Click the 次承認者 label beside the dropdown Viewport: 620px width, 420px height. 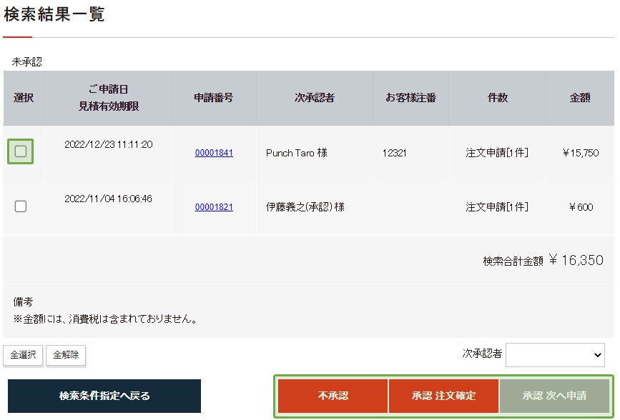(482, 354)
